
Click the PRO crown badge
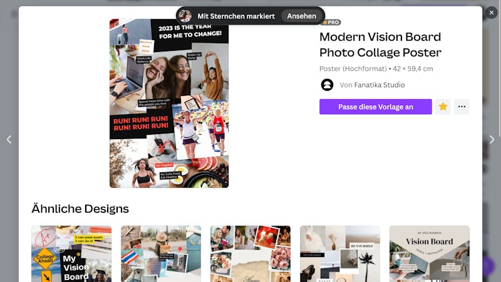[331, 23]
